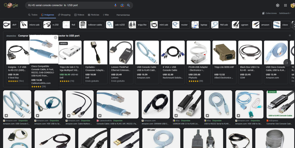The image size is (295, 148).
Task: Advance the ads carousel with next arrow
Action: 287,63
